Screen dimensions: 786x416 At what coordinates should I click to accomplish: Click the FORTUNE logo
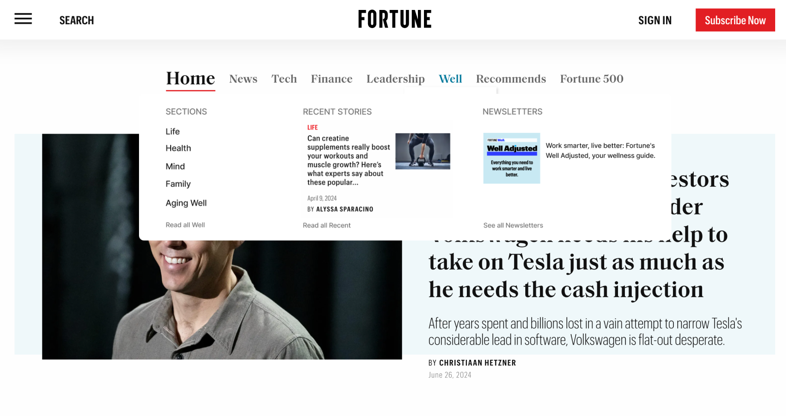pyautogui.click(x=395, y=19)
